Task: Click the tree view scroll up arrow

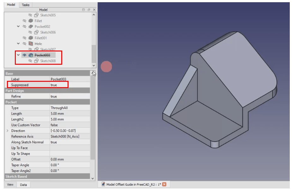Action: click(x=94, y=15)
